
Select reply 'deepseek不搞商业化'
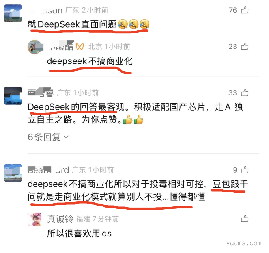[x=90, y=61]
